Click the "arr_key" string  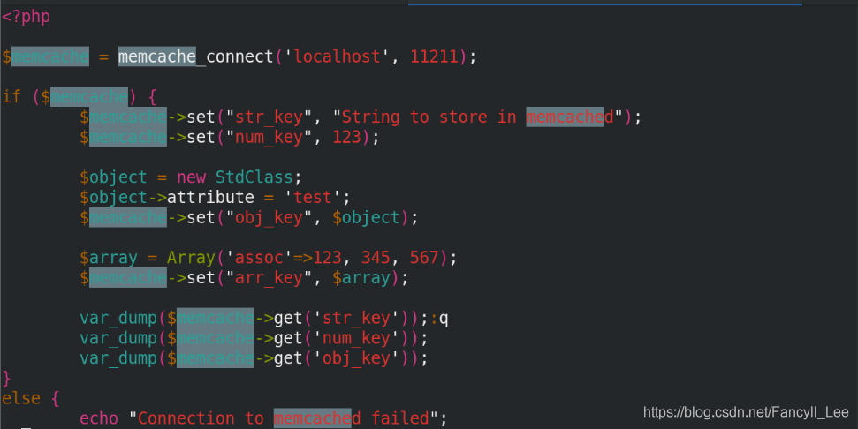(x=269, y=278)
